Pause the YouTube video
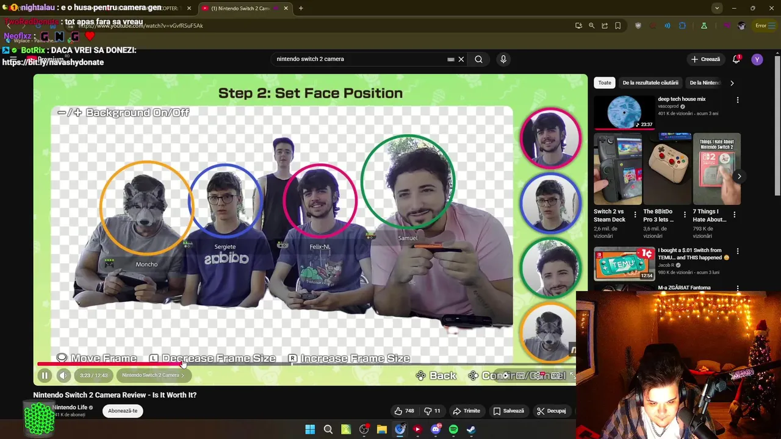Viewport: 781px width, 439px height. click(45, 376)
